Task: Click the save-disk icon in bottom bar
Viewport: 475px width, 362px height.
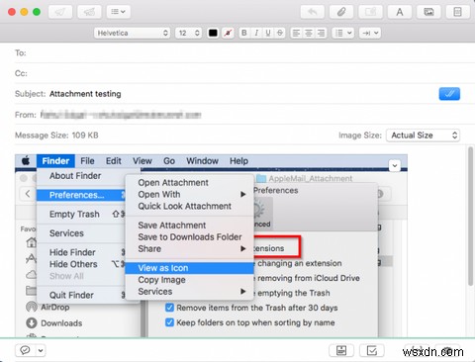Action: (341, 350)
